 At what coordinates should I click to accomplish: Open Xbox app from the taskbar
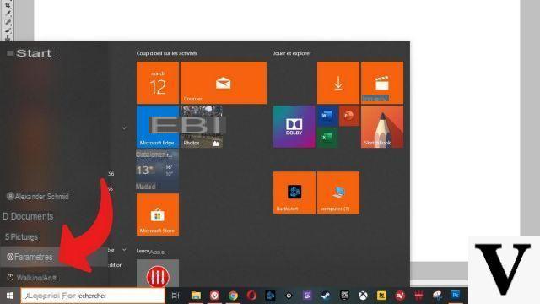click(x=363, y=296)
